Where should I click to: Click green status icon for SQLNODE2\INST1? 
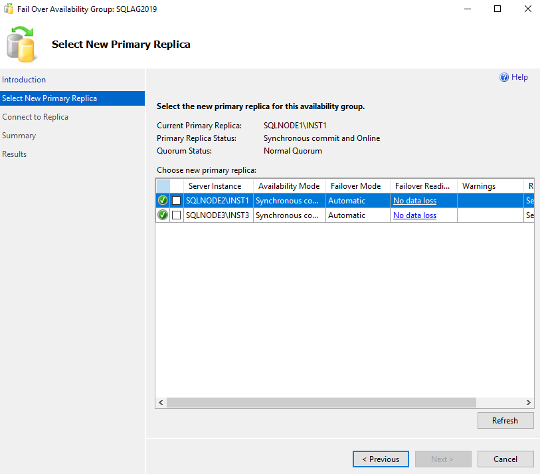(x=163, y=200)
